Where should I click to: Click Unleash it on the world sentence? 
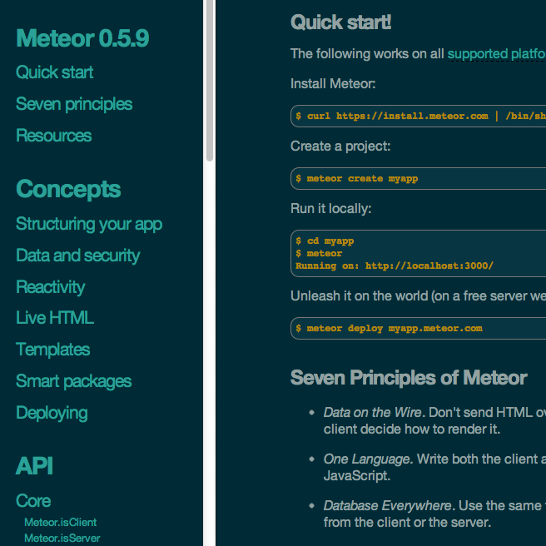[x=418, y=296]
